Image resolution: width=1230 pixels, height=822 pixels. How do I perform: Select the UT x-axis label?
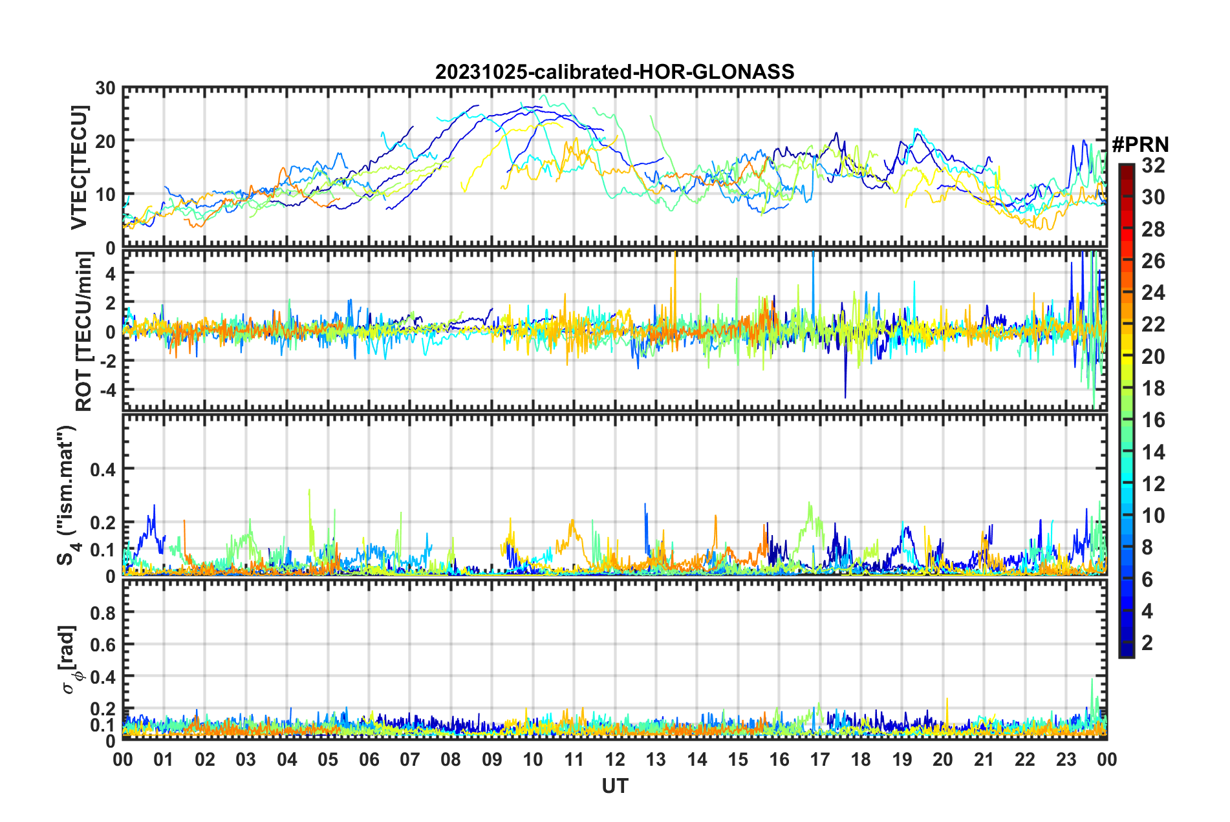point(614,786)
